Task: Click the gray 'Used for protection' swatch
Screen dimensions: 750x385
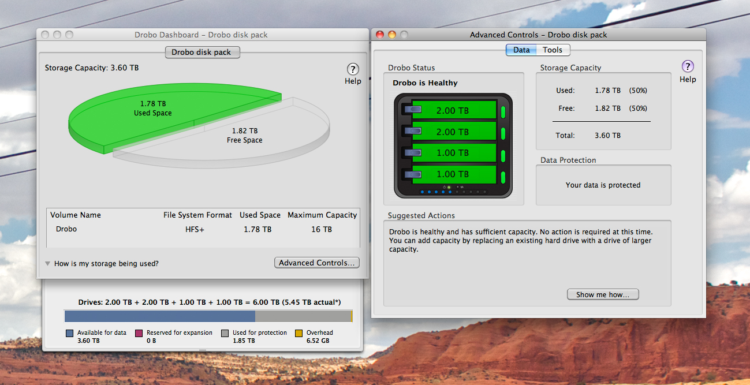Action: click(x=225, y=333)
